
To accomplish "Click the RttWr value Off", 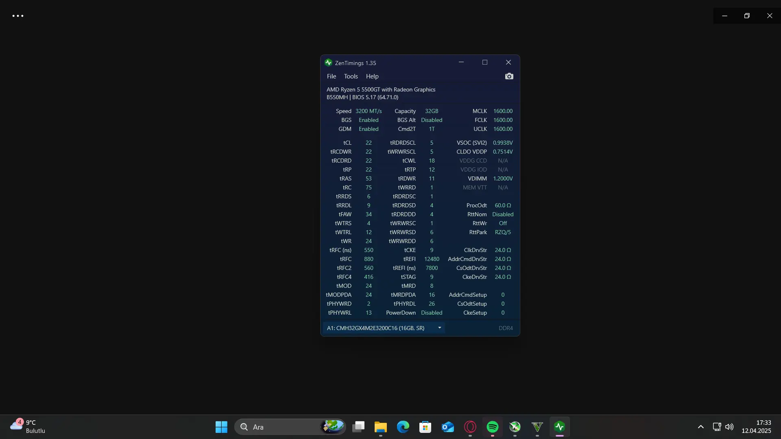I will [503, 223].
